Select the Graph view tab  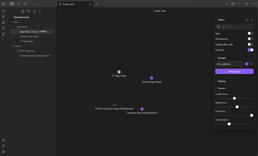click(74, 4)
